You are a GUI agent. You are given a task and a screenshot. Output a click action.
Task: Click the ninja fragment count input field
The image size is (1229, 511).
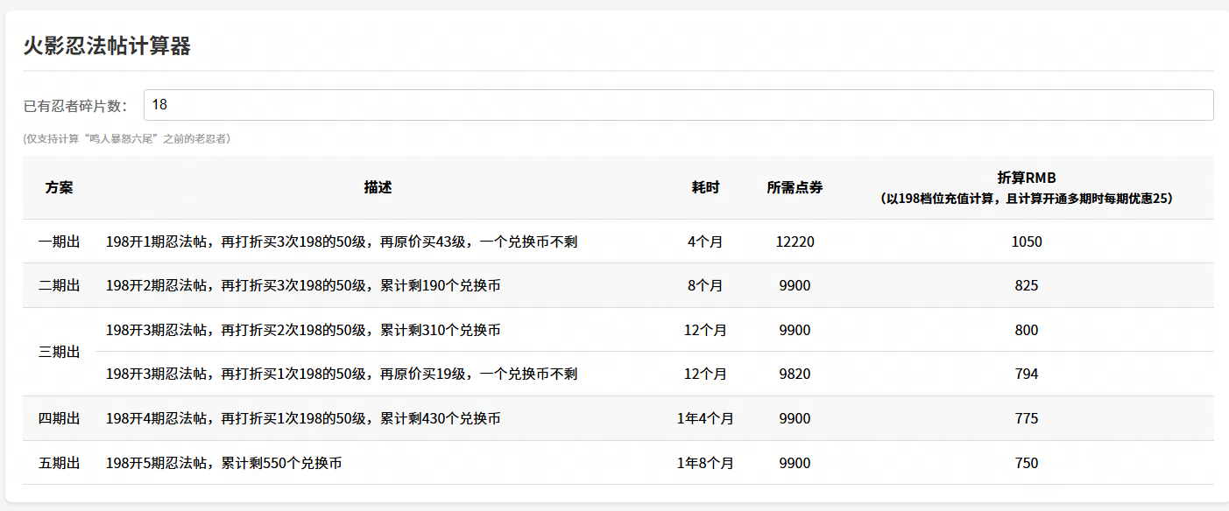pos(678,105)
